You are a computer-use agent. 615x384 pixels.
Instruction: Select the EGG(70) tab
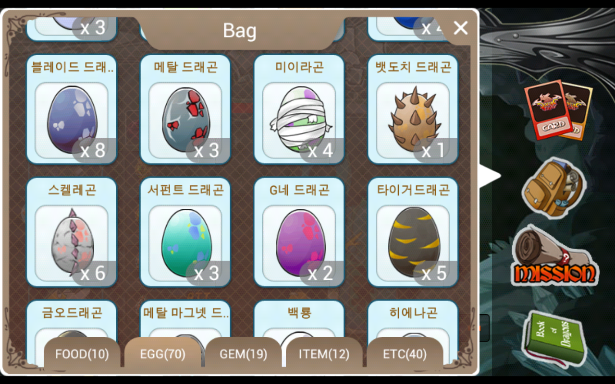tap(163, 354)
